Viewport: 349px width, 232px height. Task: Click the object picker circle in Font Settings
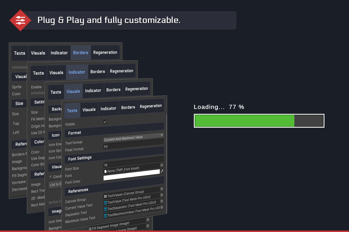[162, 165]
